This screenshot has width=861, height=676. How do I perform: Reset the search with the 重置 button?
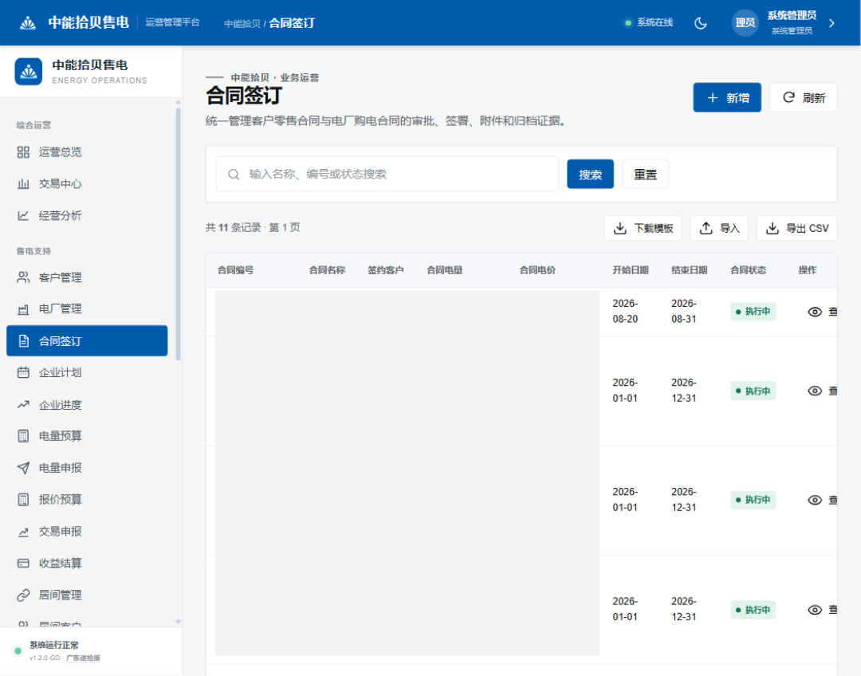point(645,174)
